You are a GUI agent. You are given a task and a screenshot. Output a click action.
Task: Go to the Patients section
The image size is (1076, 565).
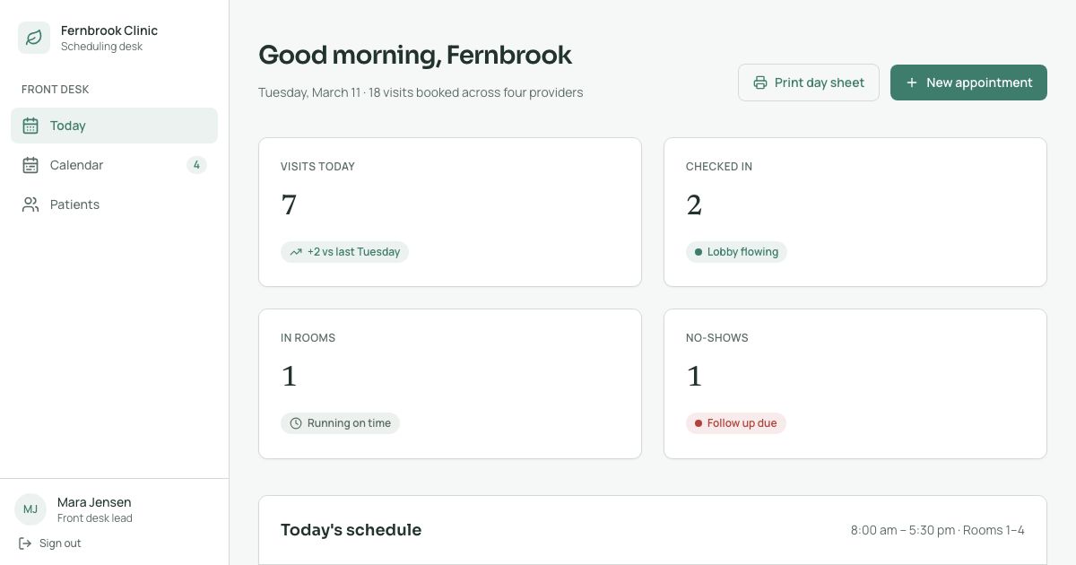(x=114, y=204)
